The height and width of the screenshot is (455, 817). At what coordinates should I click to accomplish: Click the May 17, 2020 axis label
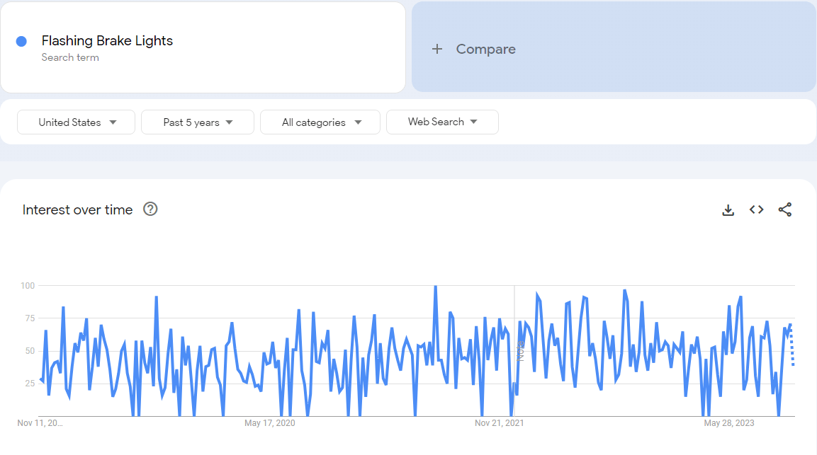[x=269, y=423]
